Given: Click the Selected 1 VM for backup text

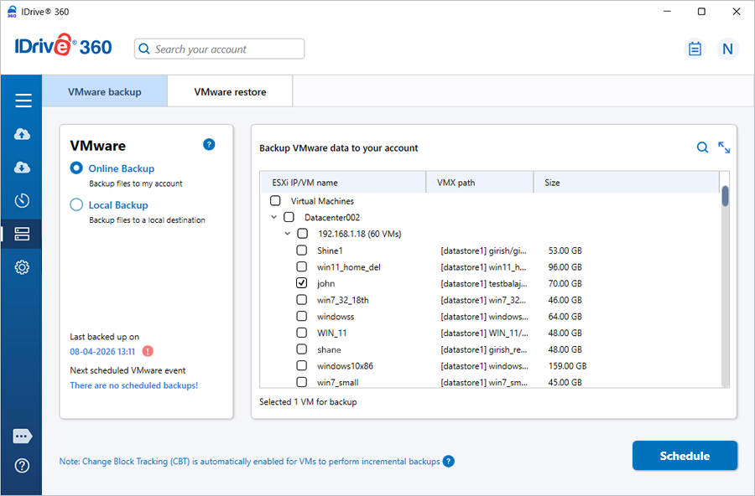Looking at the screenshot, I should pos(308,401).
